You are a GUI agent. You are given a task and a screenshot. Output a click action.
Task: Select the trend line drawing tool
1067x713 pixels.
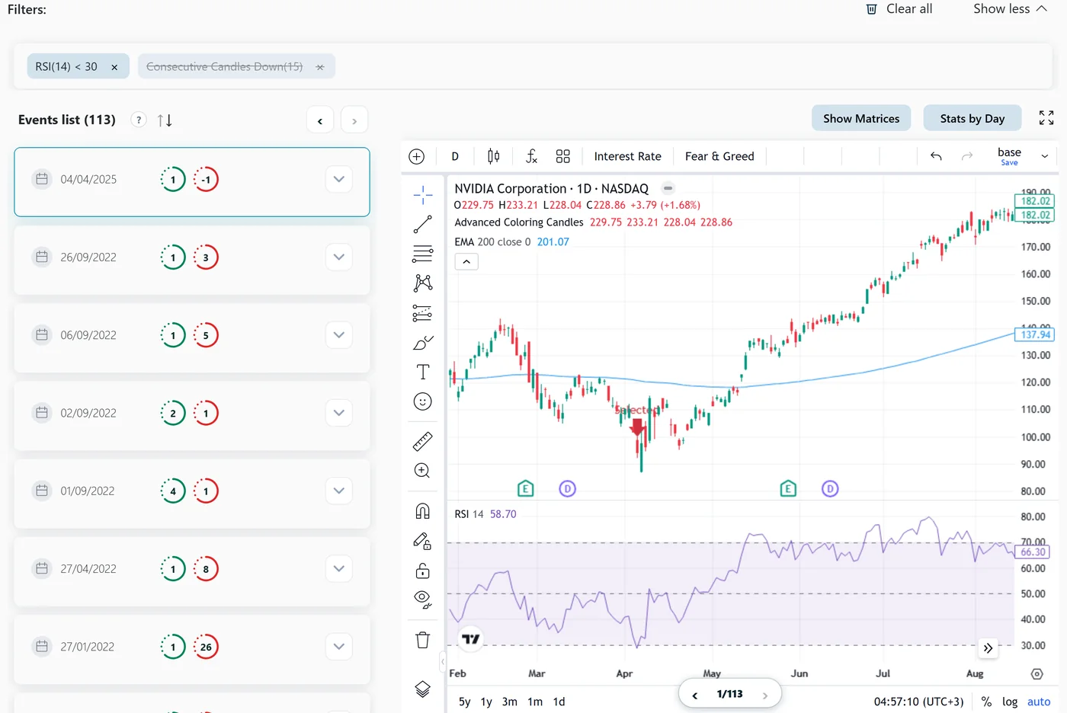point(423,224)
